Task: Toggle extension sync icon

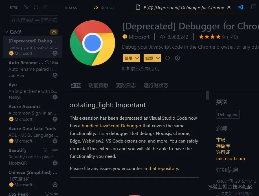Action: (x=167, y=58)
